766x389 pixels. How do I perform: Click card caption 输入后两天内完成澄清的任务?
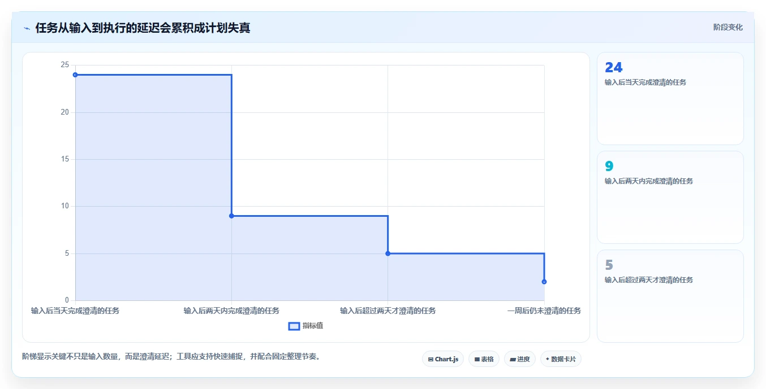pos(649,181)
